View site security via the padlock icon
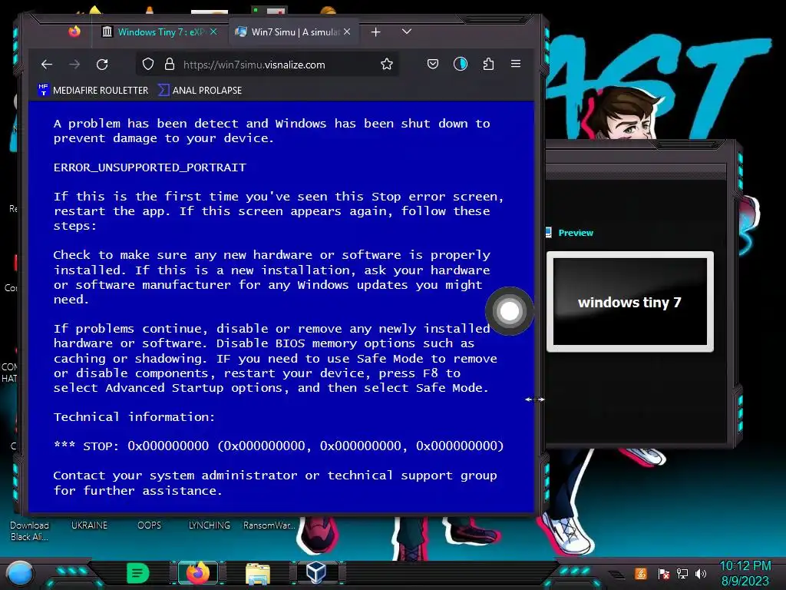Screen dimensions: 786x590 click(170, 65)
